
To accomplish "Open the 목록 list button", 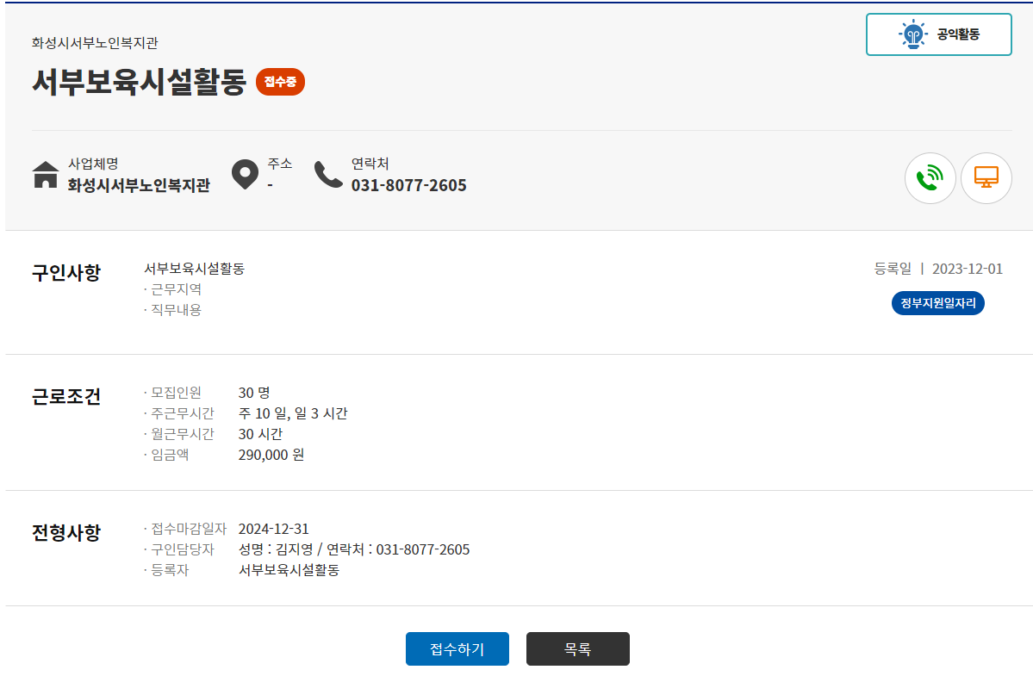I will click(x=577, y=648).
